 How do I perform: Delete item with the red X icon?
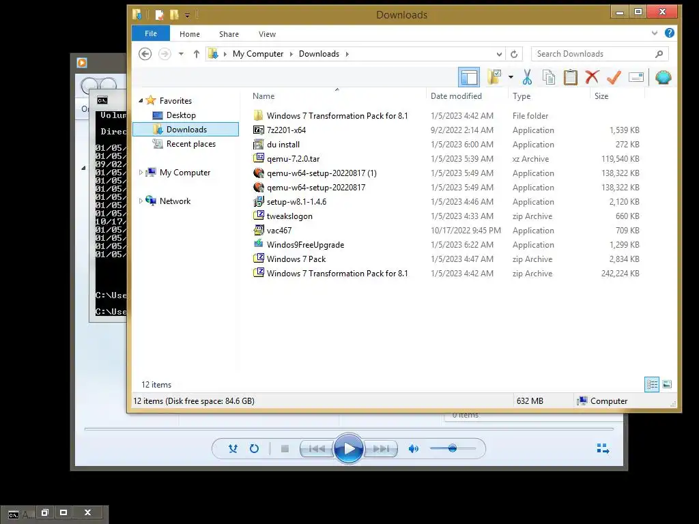coord(592,76)
